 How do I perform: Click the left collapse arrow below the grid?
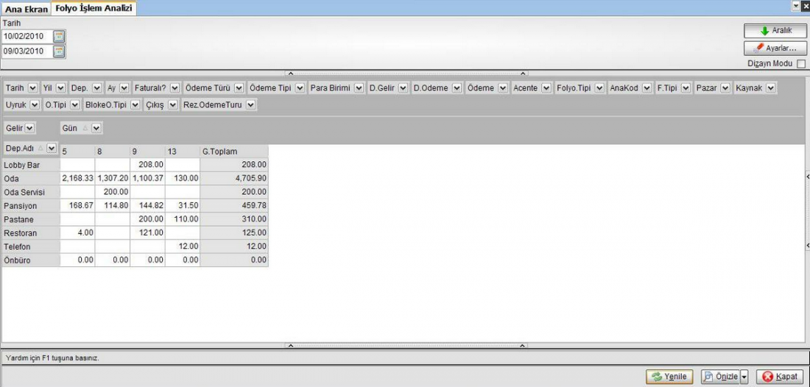290,345
